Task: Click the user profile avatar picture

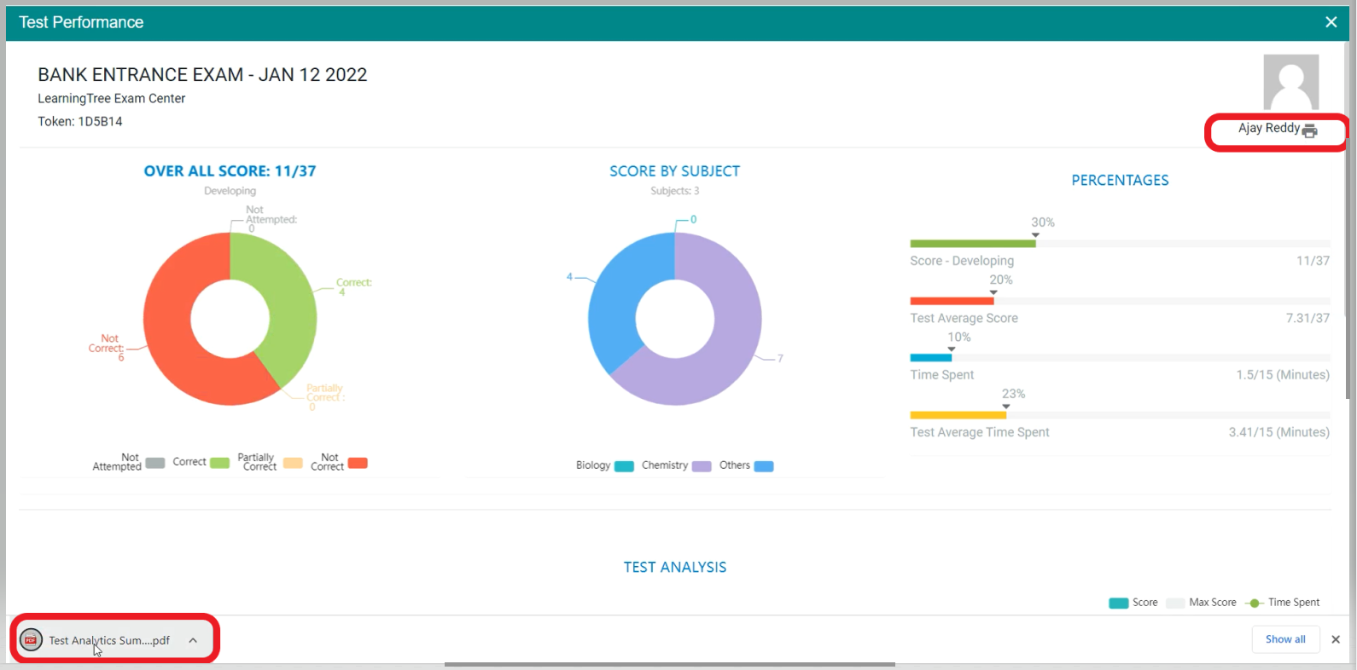Action: coord(1290,82)
